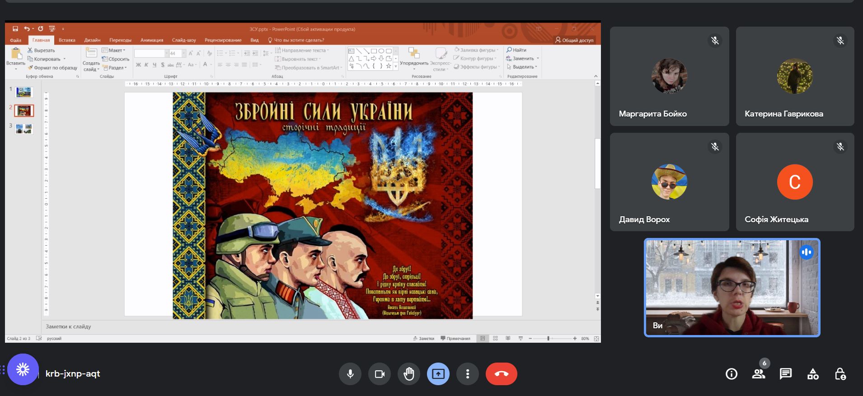The image size is (863, 396).
Task: Open meeting details info icon
Action: 732,374
